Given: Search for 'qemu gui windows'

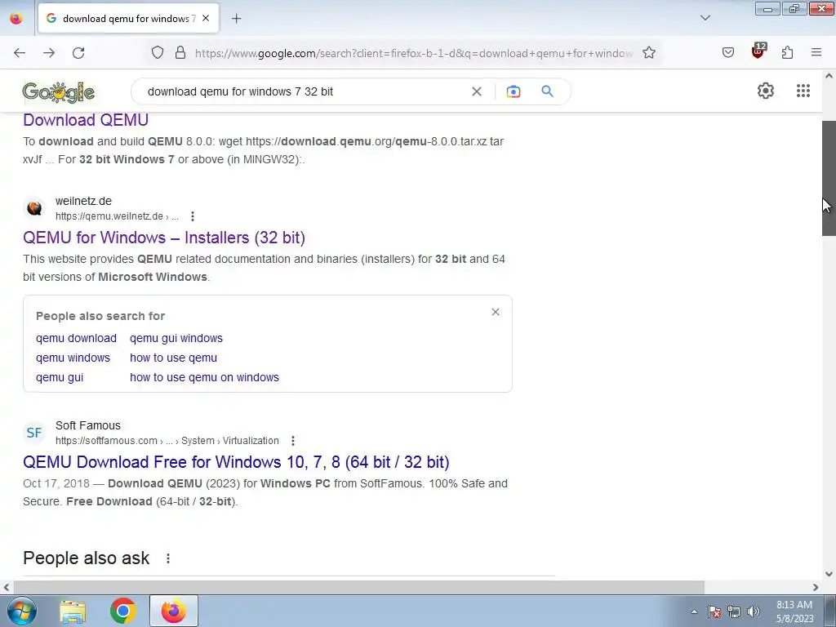Looking at the screenshot, I should [x=176, y=338].
